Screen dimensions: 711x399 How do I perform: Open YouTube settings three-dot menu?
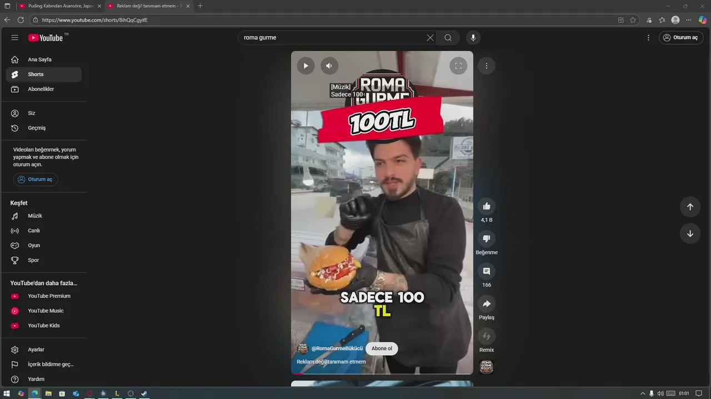tap(648, 38)
